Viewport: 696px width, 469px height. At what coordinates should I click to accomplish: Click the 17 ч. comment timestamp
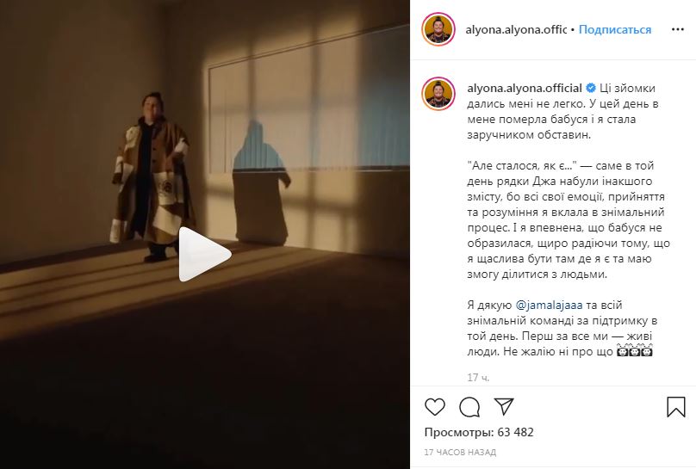coord(478,377)
